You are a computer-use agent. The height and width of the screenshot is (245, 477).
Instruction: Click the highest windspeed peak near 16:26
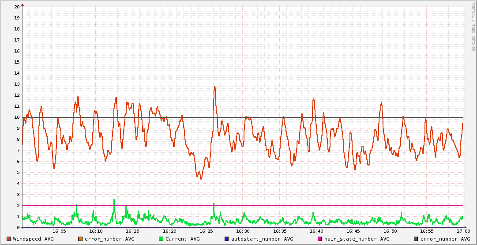(x=214, y=87)
